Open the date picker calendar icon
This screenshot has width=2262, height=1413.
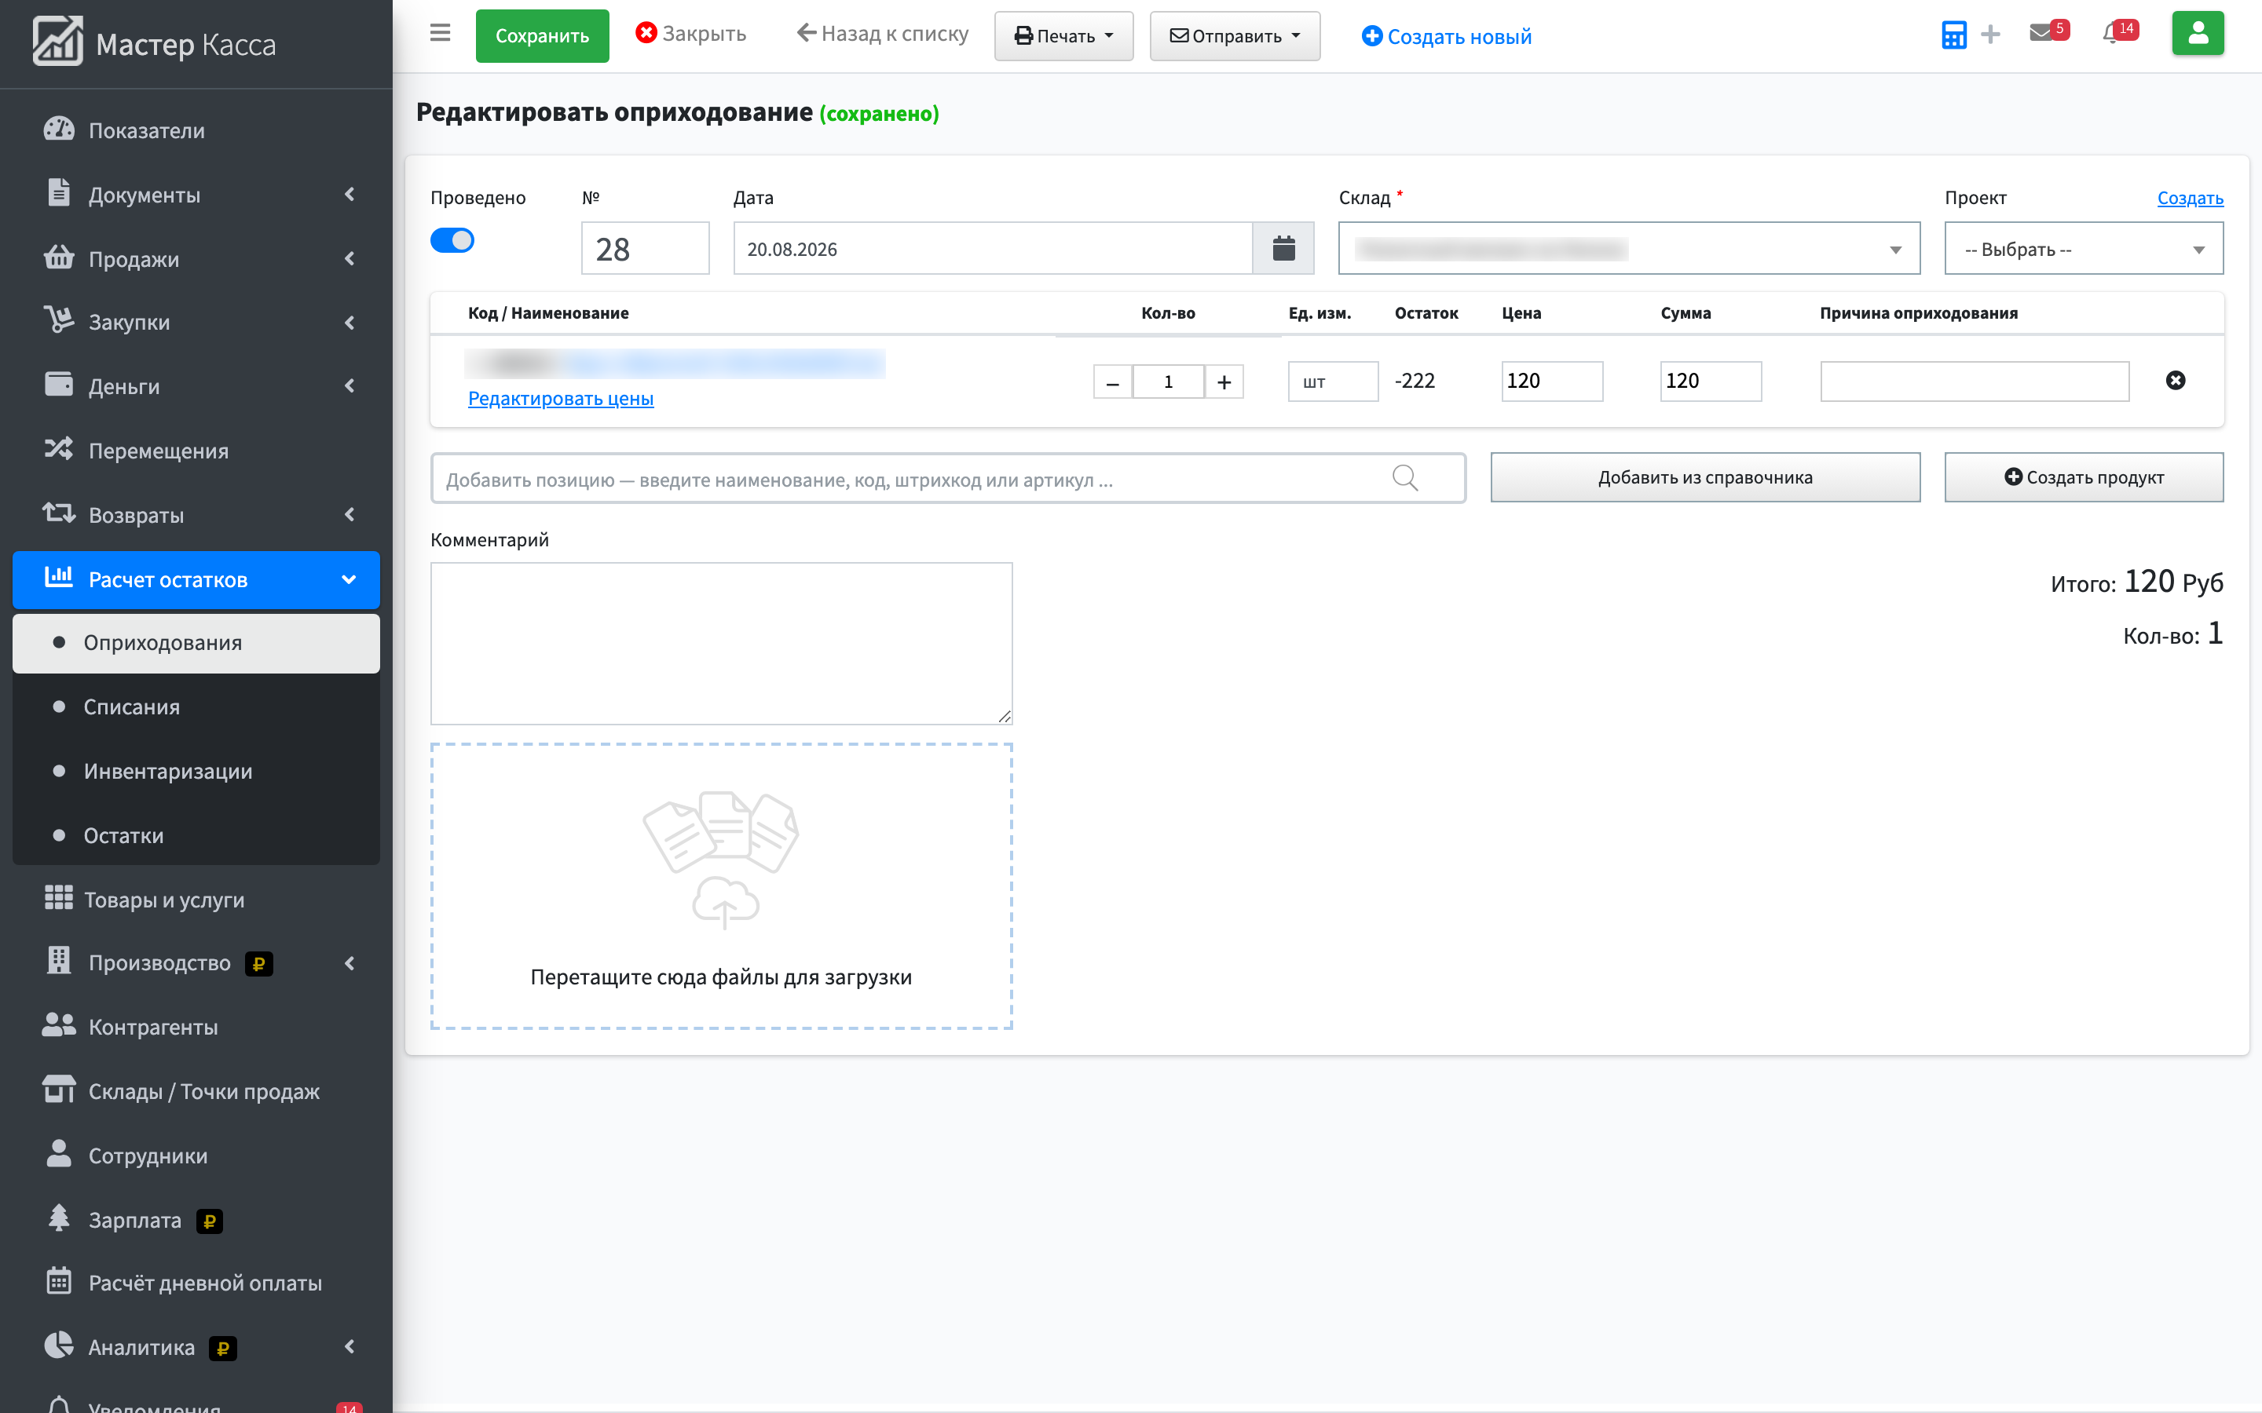[x=1283, y=249]
